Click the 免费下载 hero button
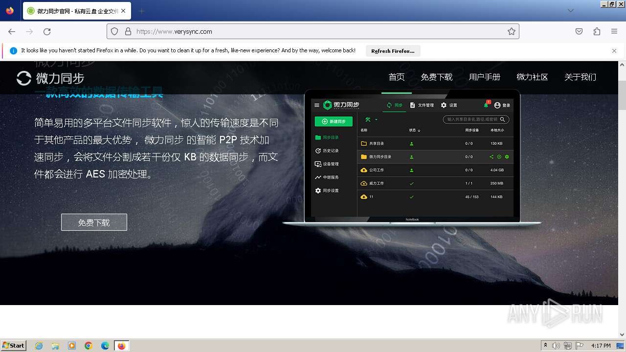Viewport: 626px width, 352px height. tap(94, 222)
